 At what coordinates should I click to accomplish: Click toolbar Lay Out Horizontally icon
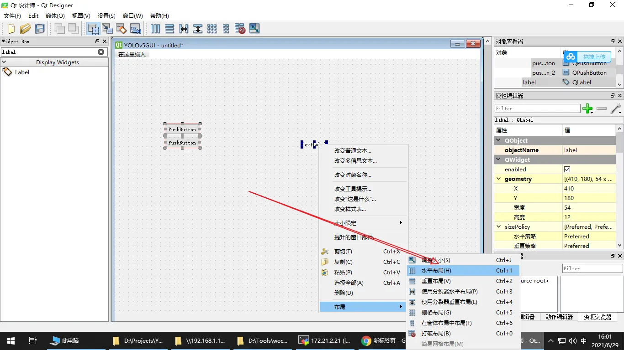155,29
